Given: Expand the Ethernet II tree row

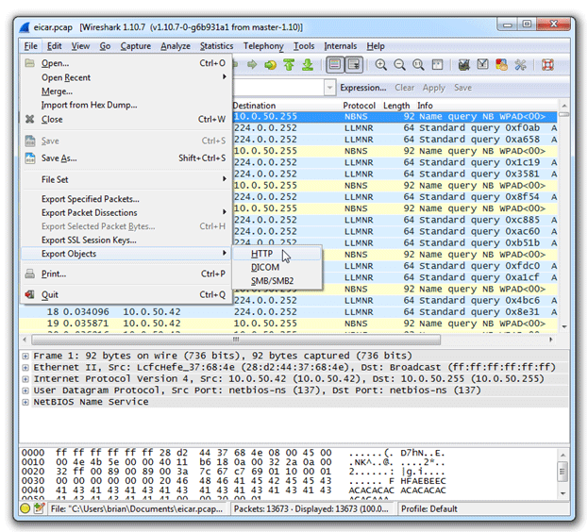Looking at the screenshot, I should (25, 368).
